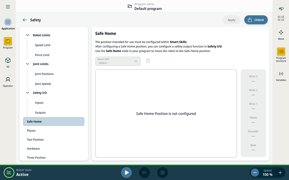
Task: Open the Operator screen
Action: pos(8,81)
